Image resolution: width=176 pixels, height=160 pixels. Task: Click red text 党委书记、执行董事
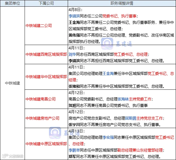(x=120, y=16)
